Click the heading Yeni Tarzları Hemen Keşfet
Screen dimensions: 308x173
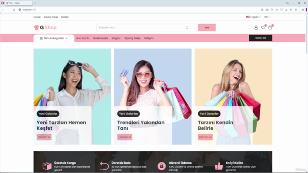tap(61, 125)
